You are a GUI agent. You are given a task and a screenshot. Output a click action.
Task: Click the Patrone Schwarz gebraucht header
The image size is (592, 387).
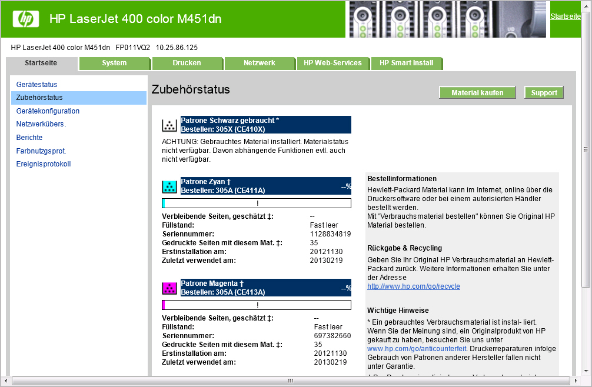tap(266, 125)
